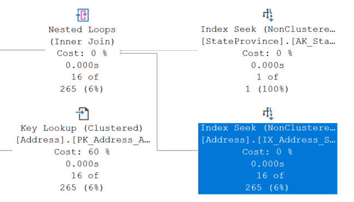
Task: Click the 'Nested Loops' label text
Action: [x=82, y=30]
